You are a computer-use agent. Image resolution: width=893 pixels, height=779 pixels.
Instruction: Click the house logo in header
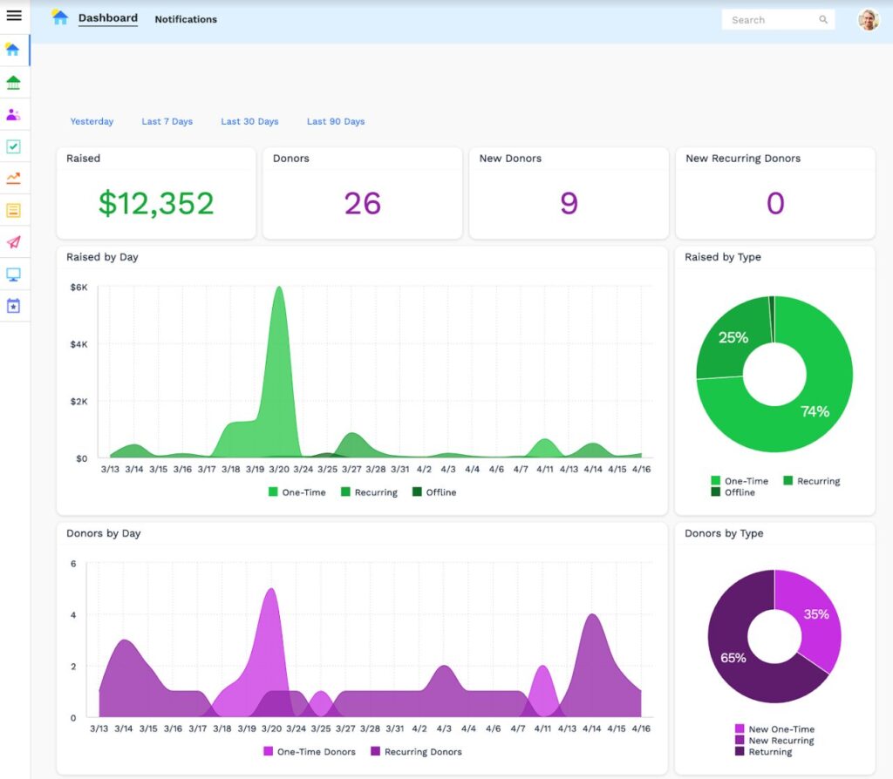tap(59, 17)
